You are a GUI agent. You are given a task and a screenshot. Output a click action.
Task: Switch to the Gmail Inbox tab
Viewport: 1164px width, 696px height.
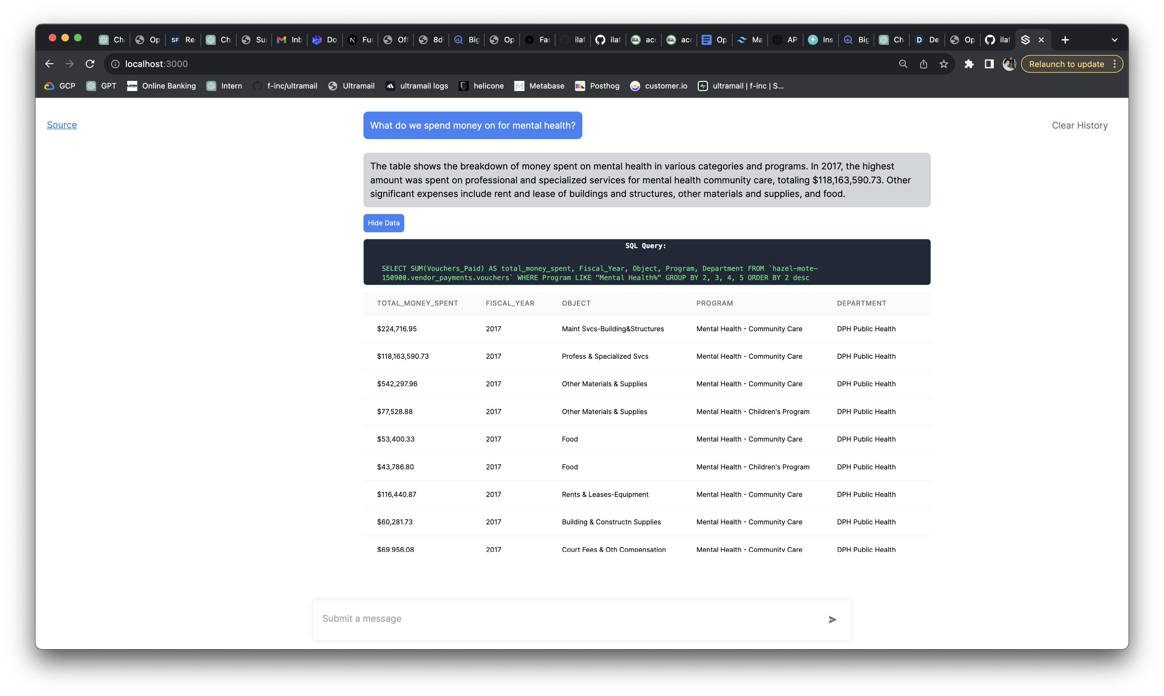point(289,40)
